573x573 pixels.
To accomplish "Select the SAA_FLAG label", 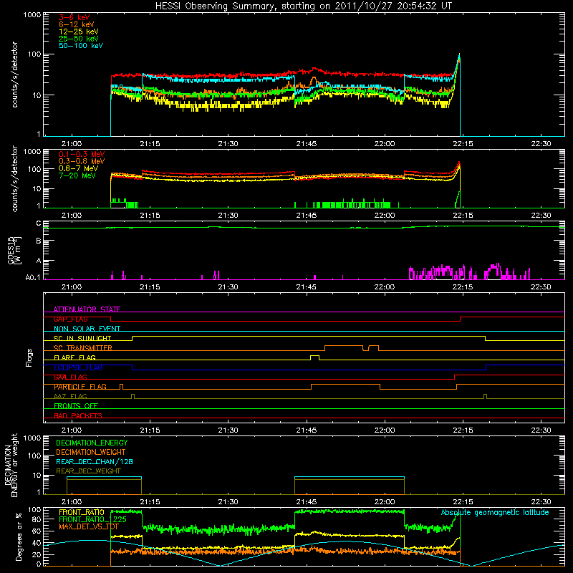I will tap(70, 377).
